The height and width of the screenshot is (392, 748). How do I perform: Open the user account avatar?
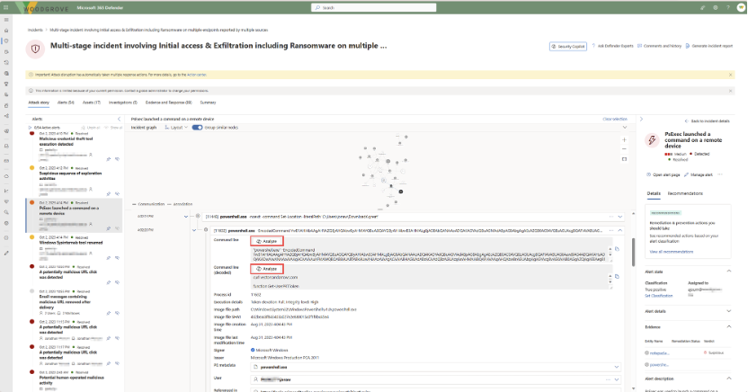click(x=741, y=7)
